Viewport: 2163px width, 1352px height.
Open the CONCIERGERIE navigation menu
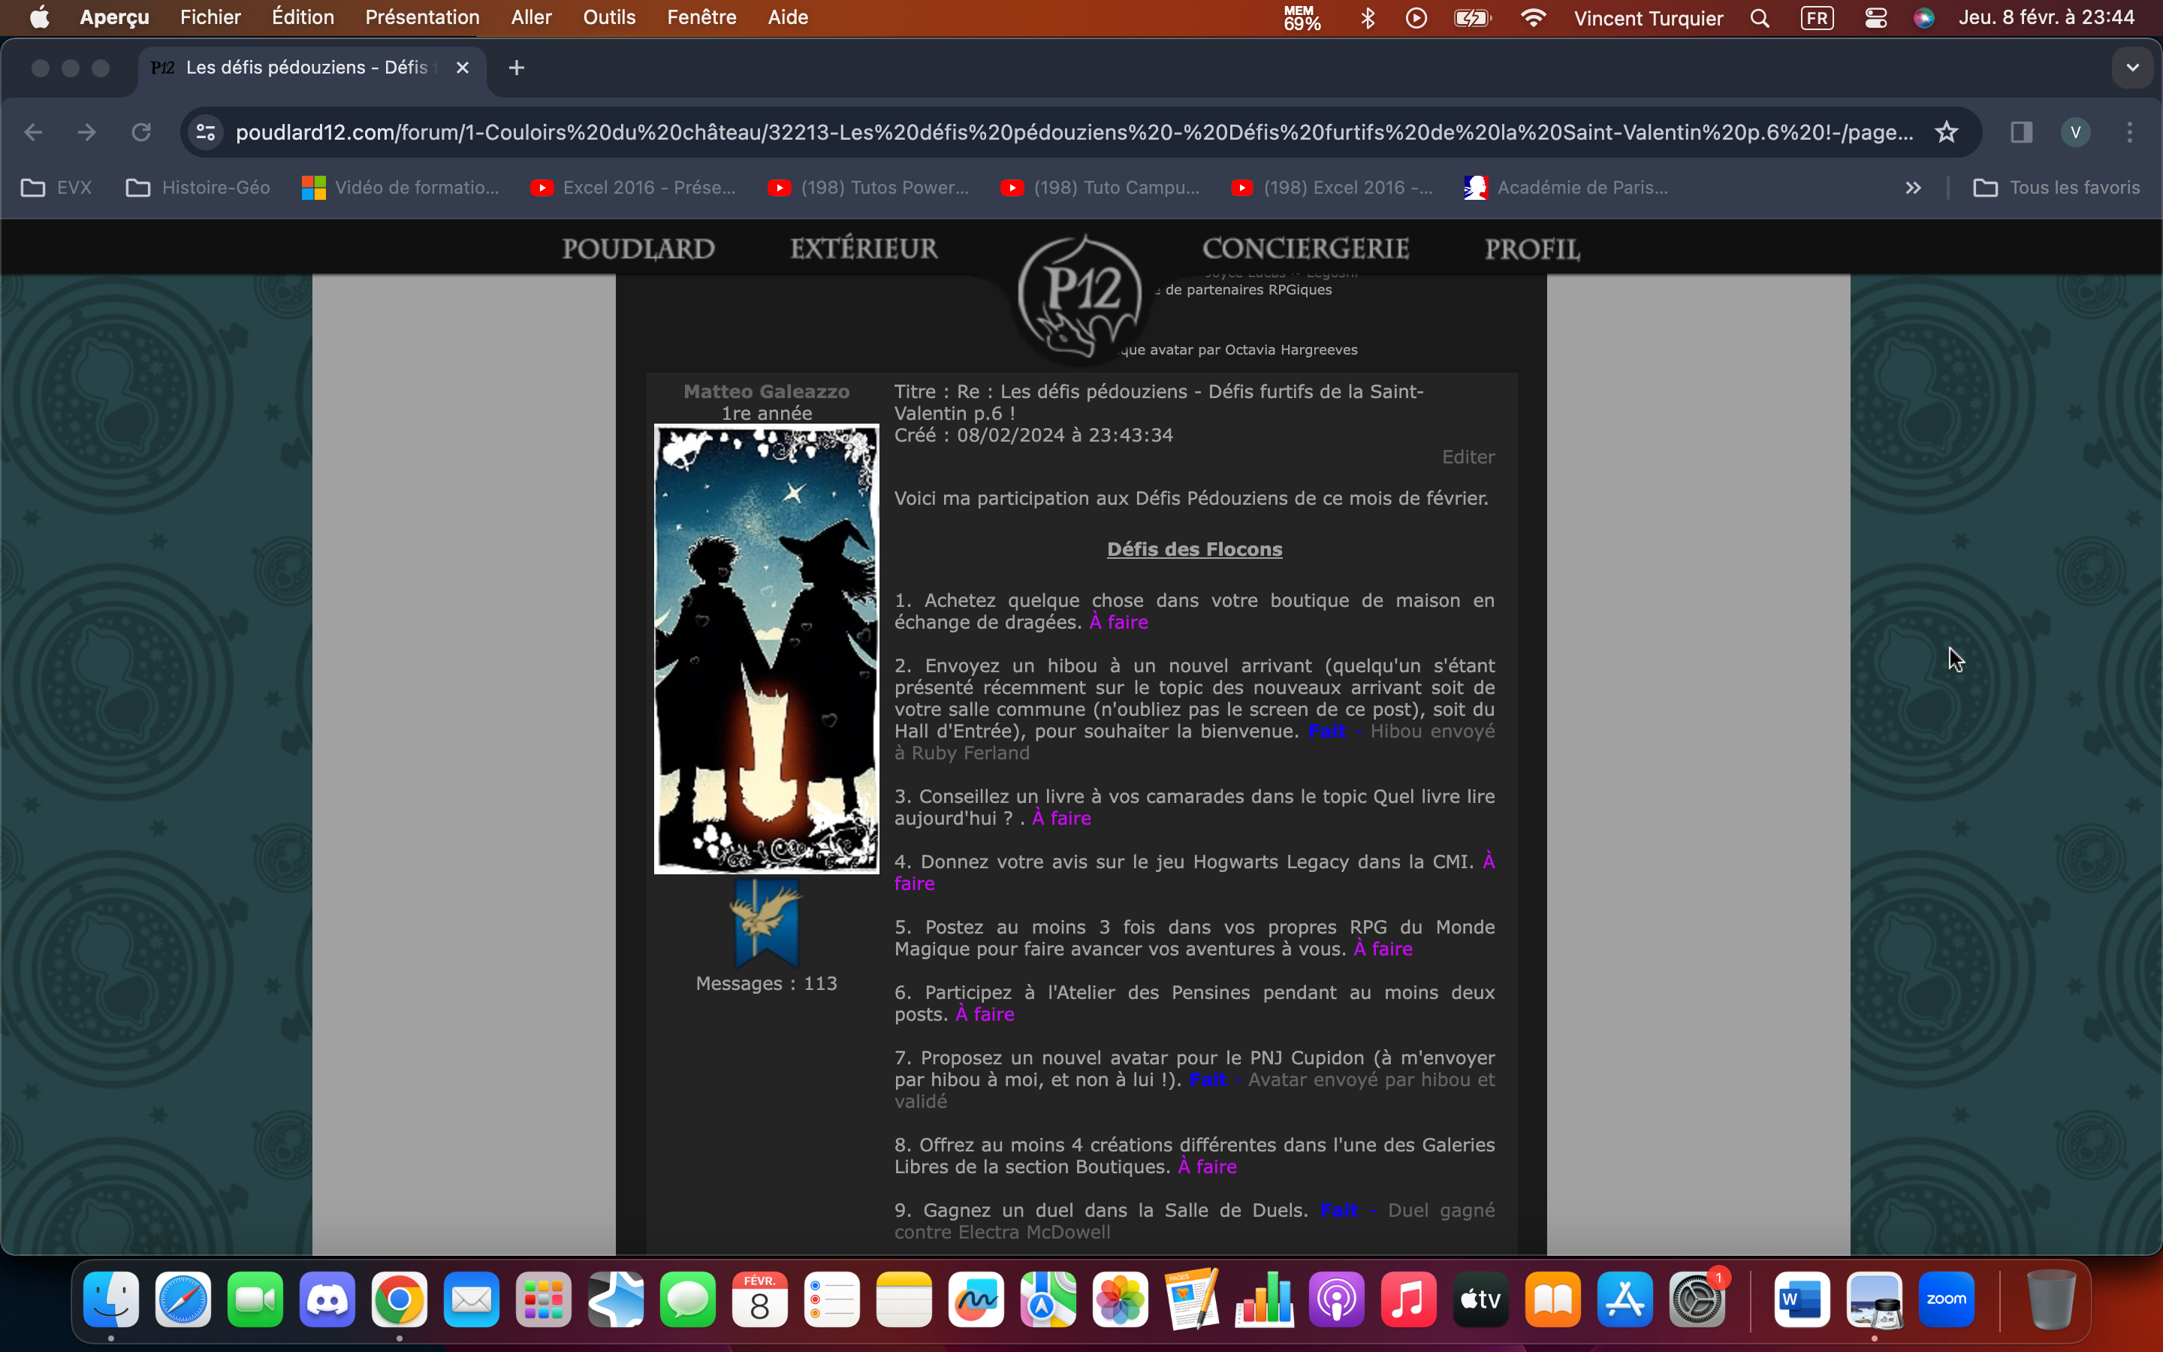[1305, 249]
